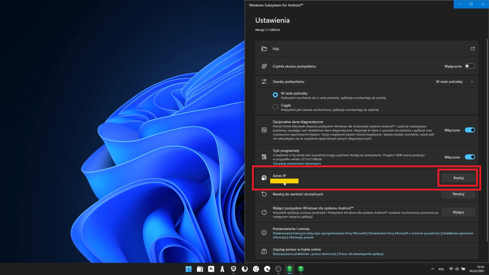The height and width of the screenshot is (275, 489).
Task: Disable optional diagnostic data switch
Action: (x=470, y=130)
